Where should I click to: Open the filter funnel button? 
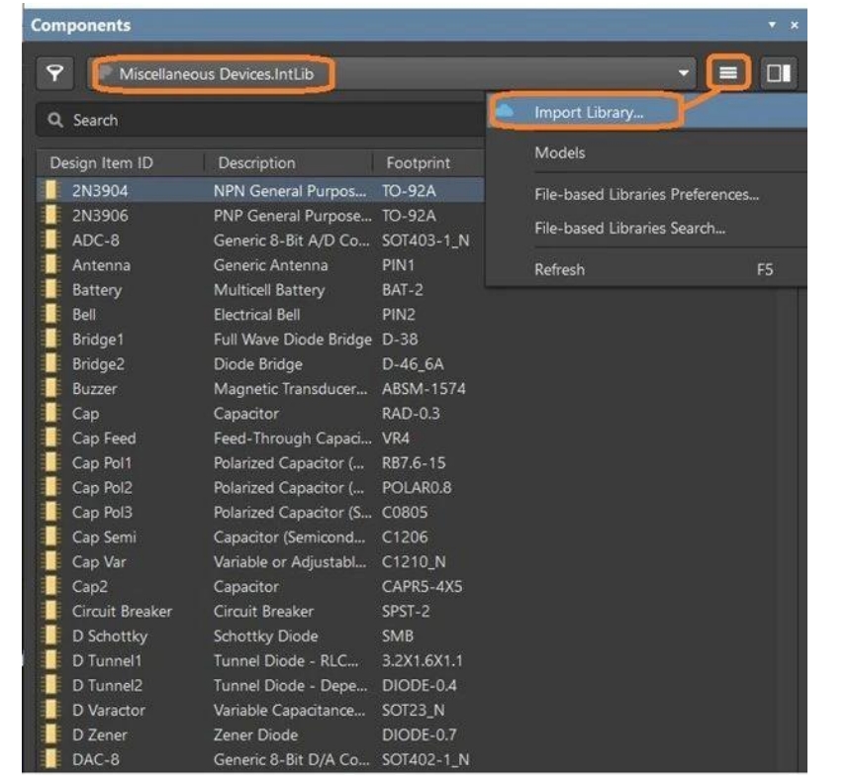click(x=54, y=73)
